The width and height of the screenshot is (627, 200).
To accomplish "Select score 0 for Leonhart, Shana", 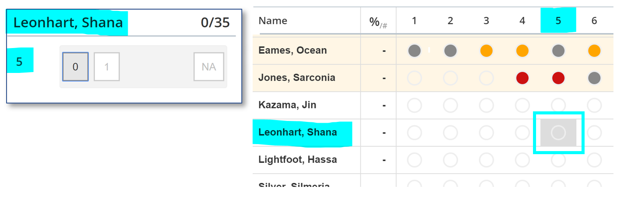I will [75, 67].
